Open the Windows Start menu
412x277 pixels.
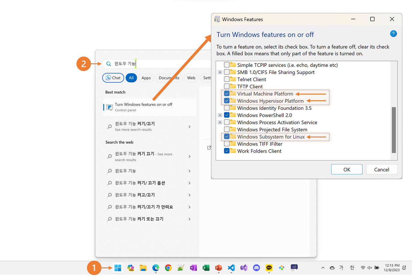tap(118, 268)
